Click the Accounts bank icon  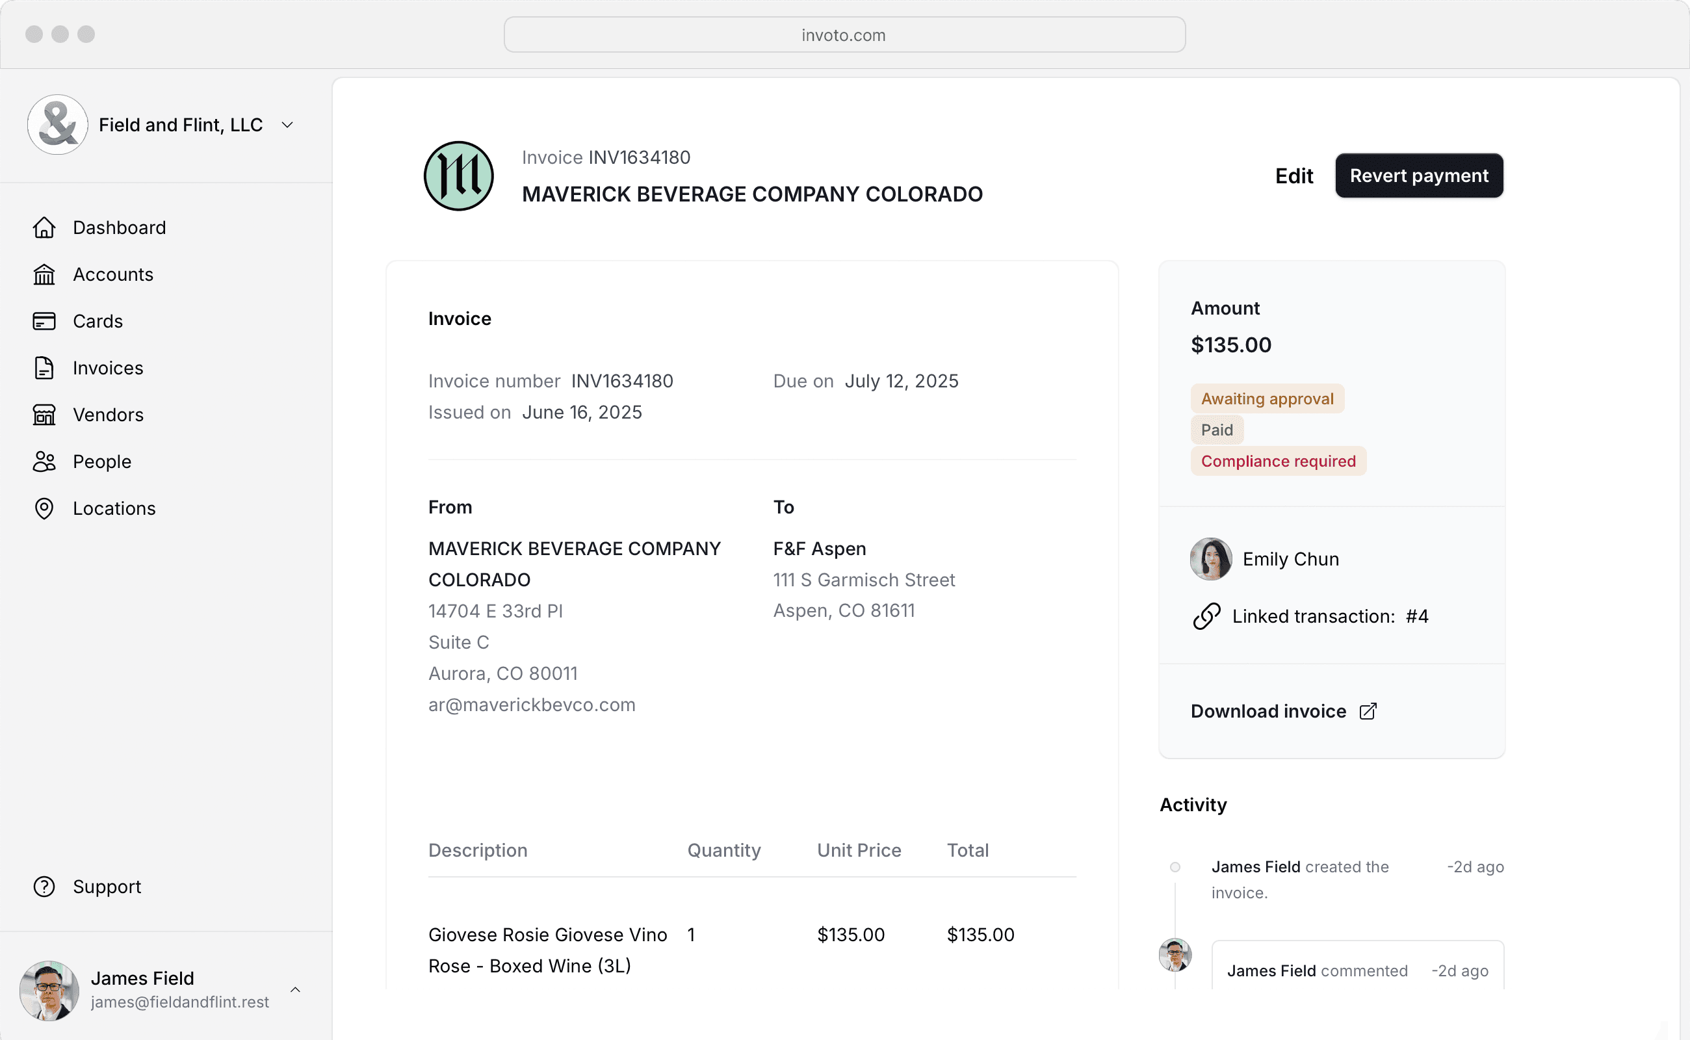44,274
